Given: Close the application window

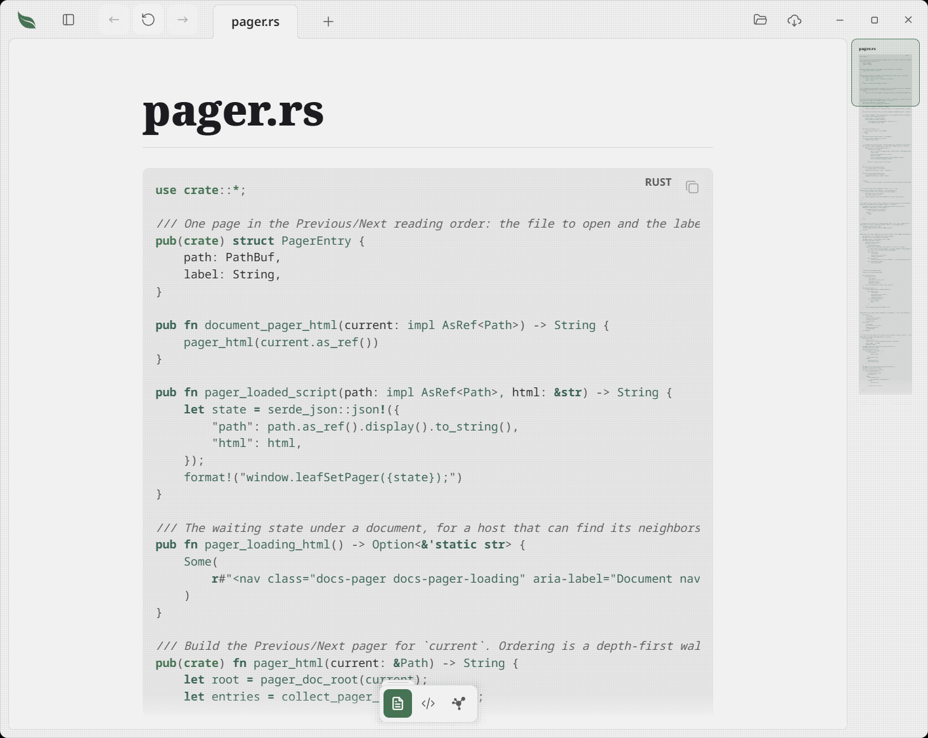Looking at the screenshot, I should click(908, 20).
